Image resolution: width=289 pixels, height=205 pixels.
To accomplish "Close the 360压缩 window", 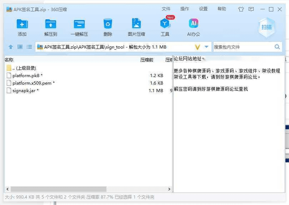I will click(280, 9).
